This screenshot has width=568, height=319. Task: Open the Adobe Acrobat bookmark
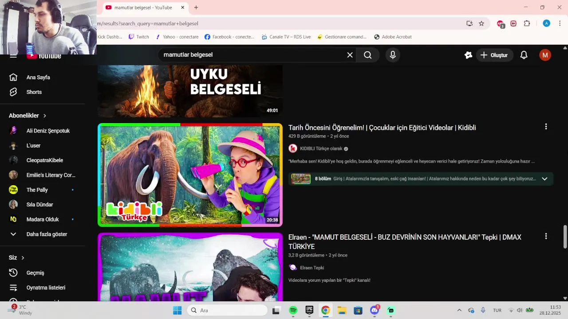pos(393,37)
